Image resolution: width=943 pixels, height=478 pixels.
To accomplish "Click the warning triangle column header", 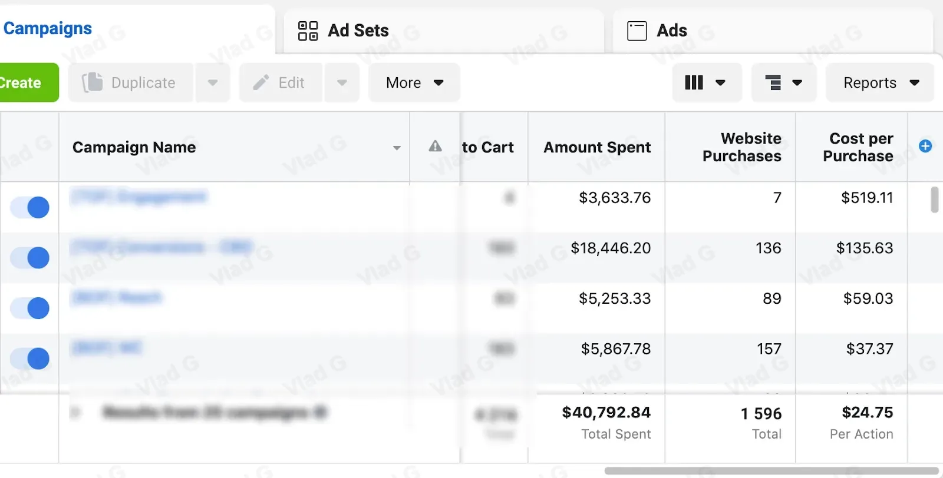I will [435, 146].
